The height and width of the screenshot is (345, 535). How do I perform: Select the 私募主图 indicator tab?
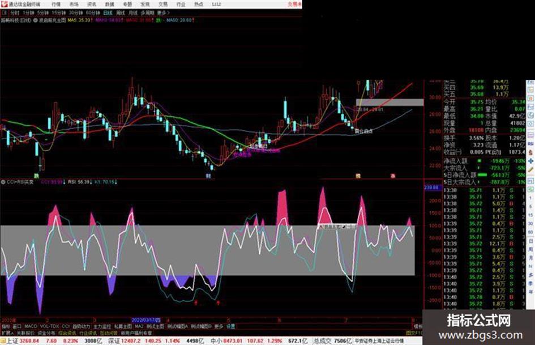click(x=123, y=326)
